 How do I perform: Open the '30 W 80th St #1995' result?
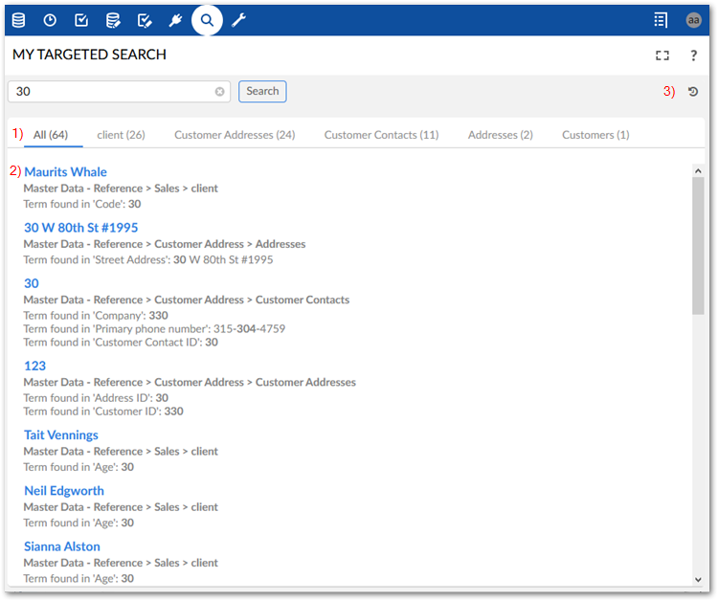80,228
